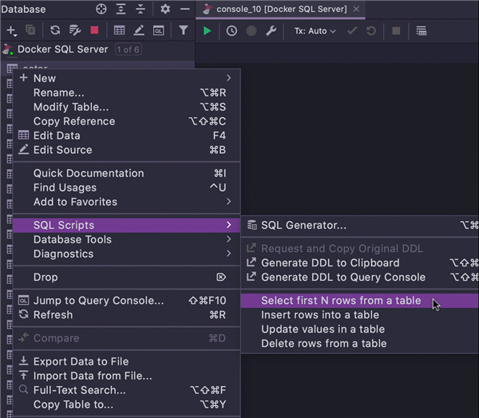Choose Delete rows from a table
479x418 pixels.
click(360, 344)
